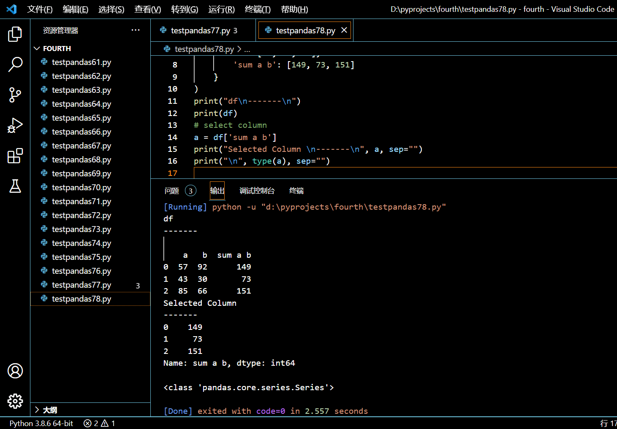The image size is (617, 429).
Task: Open the 编辑(E) menu
Action: point(76,9)
